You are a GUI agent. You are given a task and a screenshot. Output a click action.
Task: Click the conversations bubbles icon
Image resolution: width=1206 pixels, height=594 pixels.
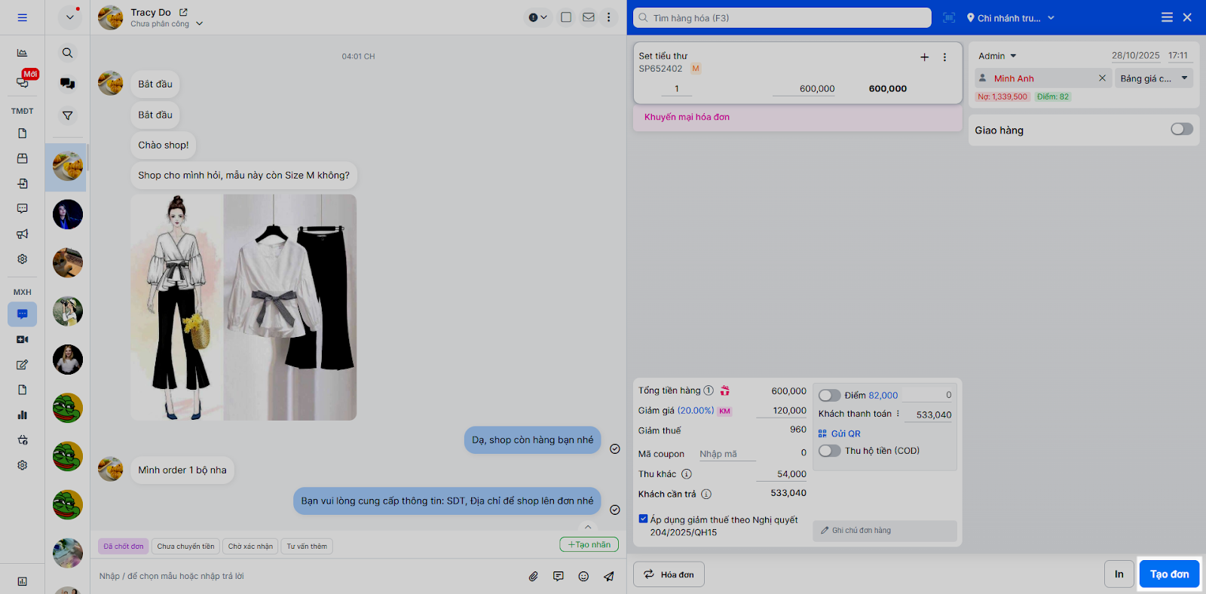click(67, 84)
